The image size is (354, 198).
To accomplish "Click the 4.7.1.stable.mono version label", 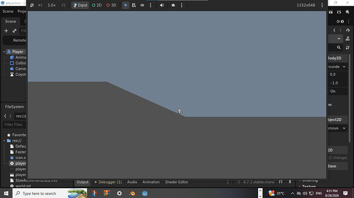I will tap(259, 182).
